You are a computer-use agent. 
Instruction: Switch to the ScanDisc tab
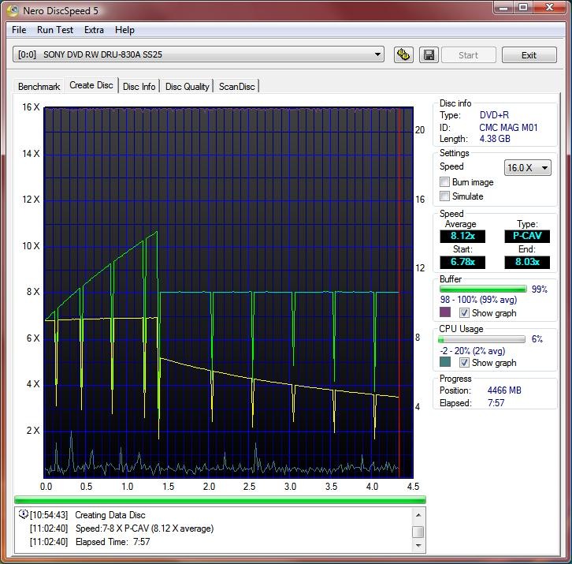click(236, 87)
